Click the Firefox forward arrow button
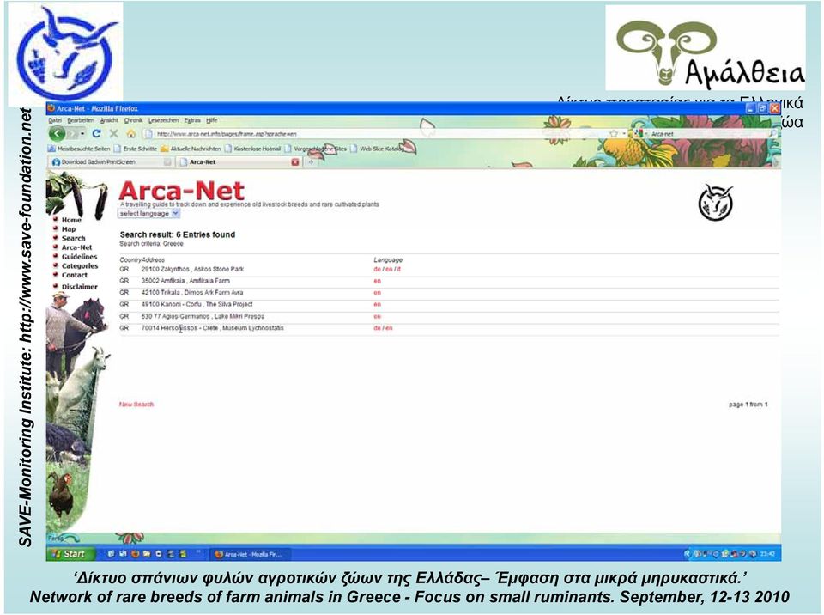This screenshot has width=824, height=615. point(72,134)
